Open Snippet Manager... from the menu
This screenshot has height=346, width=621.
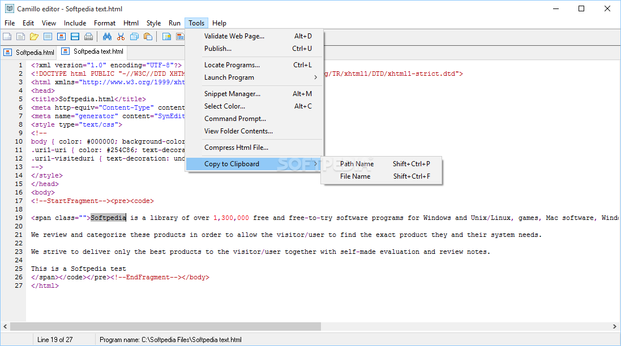(x=255, y=94)
